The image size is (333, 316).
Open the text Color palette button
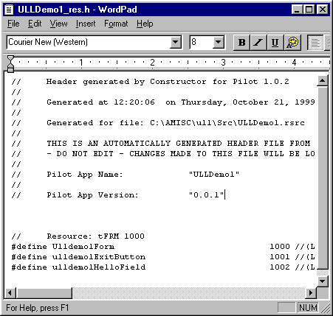coord(292,43)
